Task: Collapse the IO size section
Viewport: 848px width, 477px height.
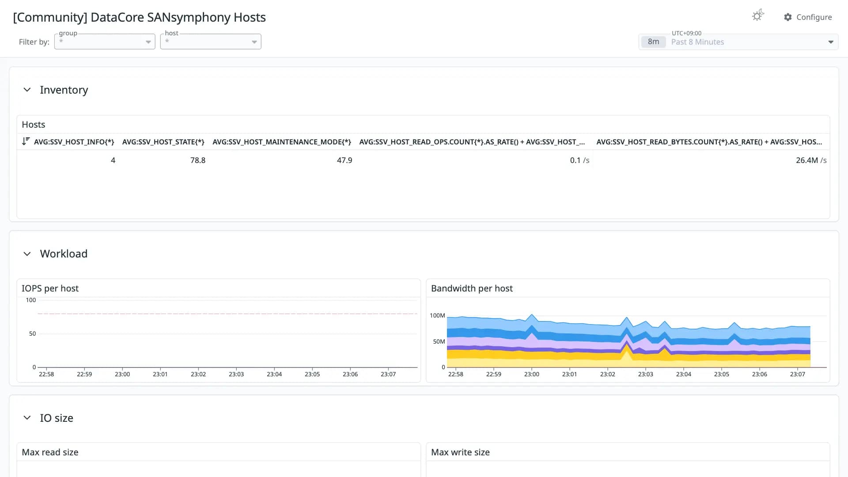Action: [x=27, y=418]
